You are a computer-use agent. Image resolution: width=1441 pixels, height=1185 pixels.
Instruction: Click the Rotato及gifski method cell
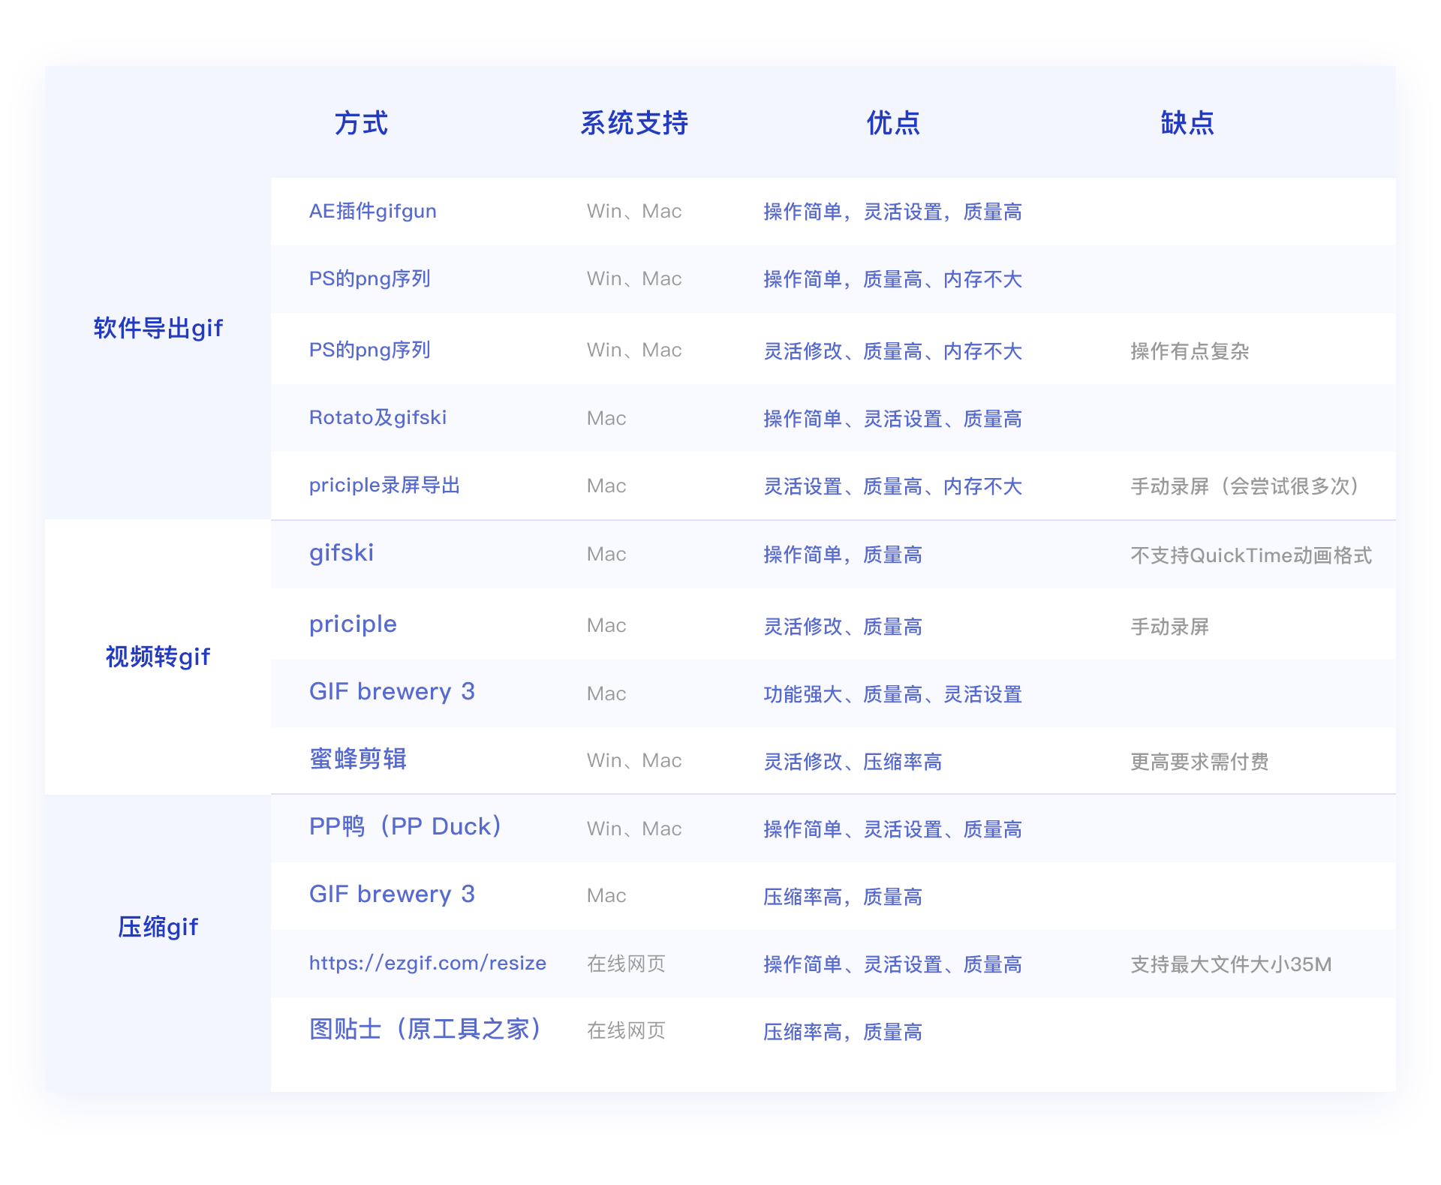pyautogui.click(x=378, y=417)
